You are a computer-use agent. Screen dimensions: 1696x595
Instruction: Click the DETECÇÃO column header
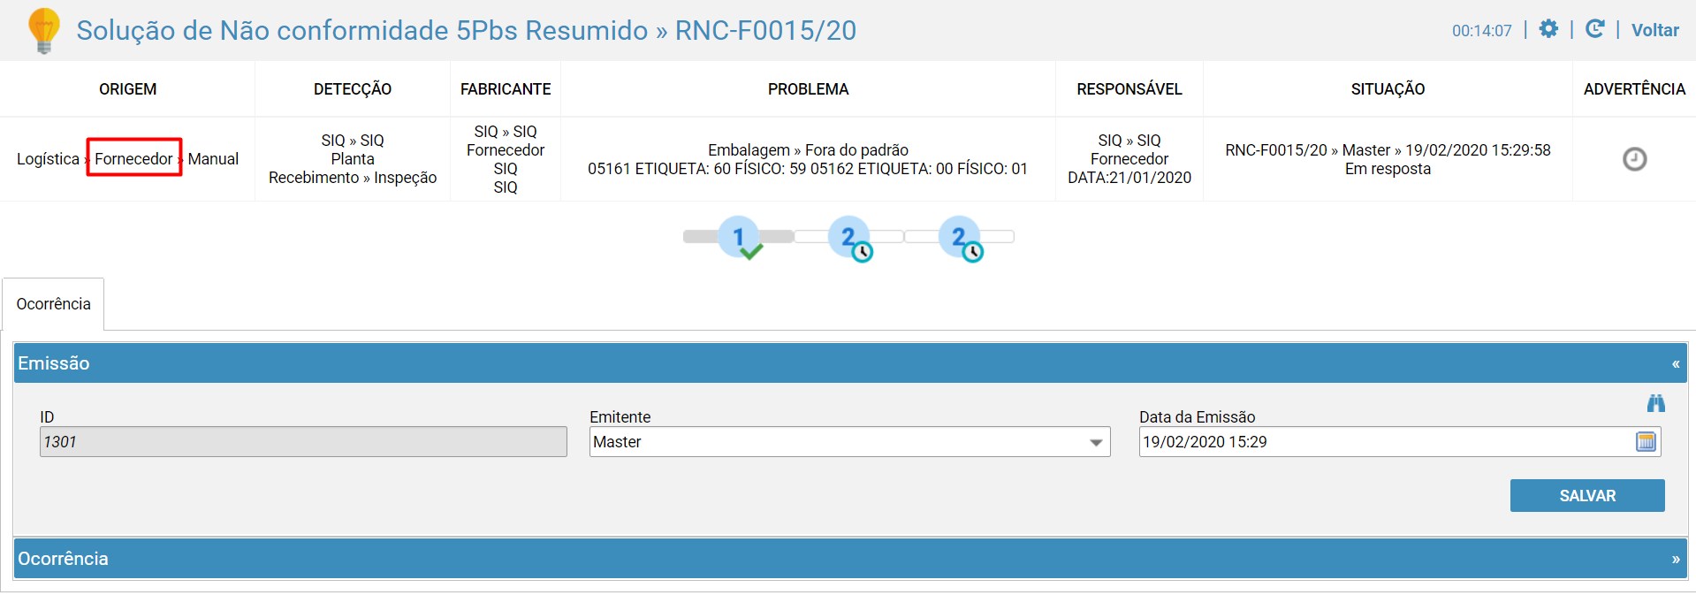pos(353,89)
